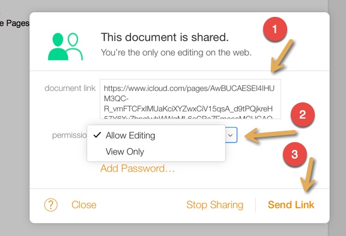Dismiss dialog with the Close button
Screen dimensions: 346x236
[84, 205]
